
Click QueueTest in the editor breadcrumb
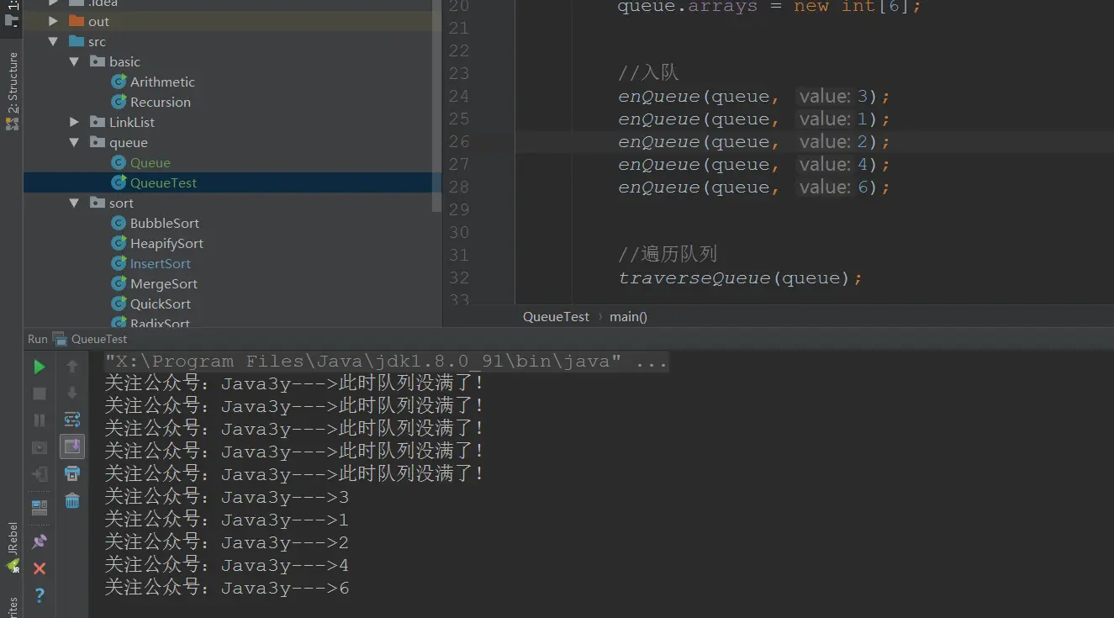point(556,317)
